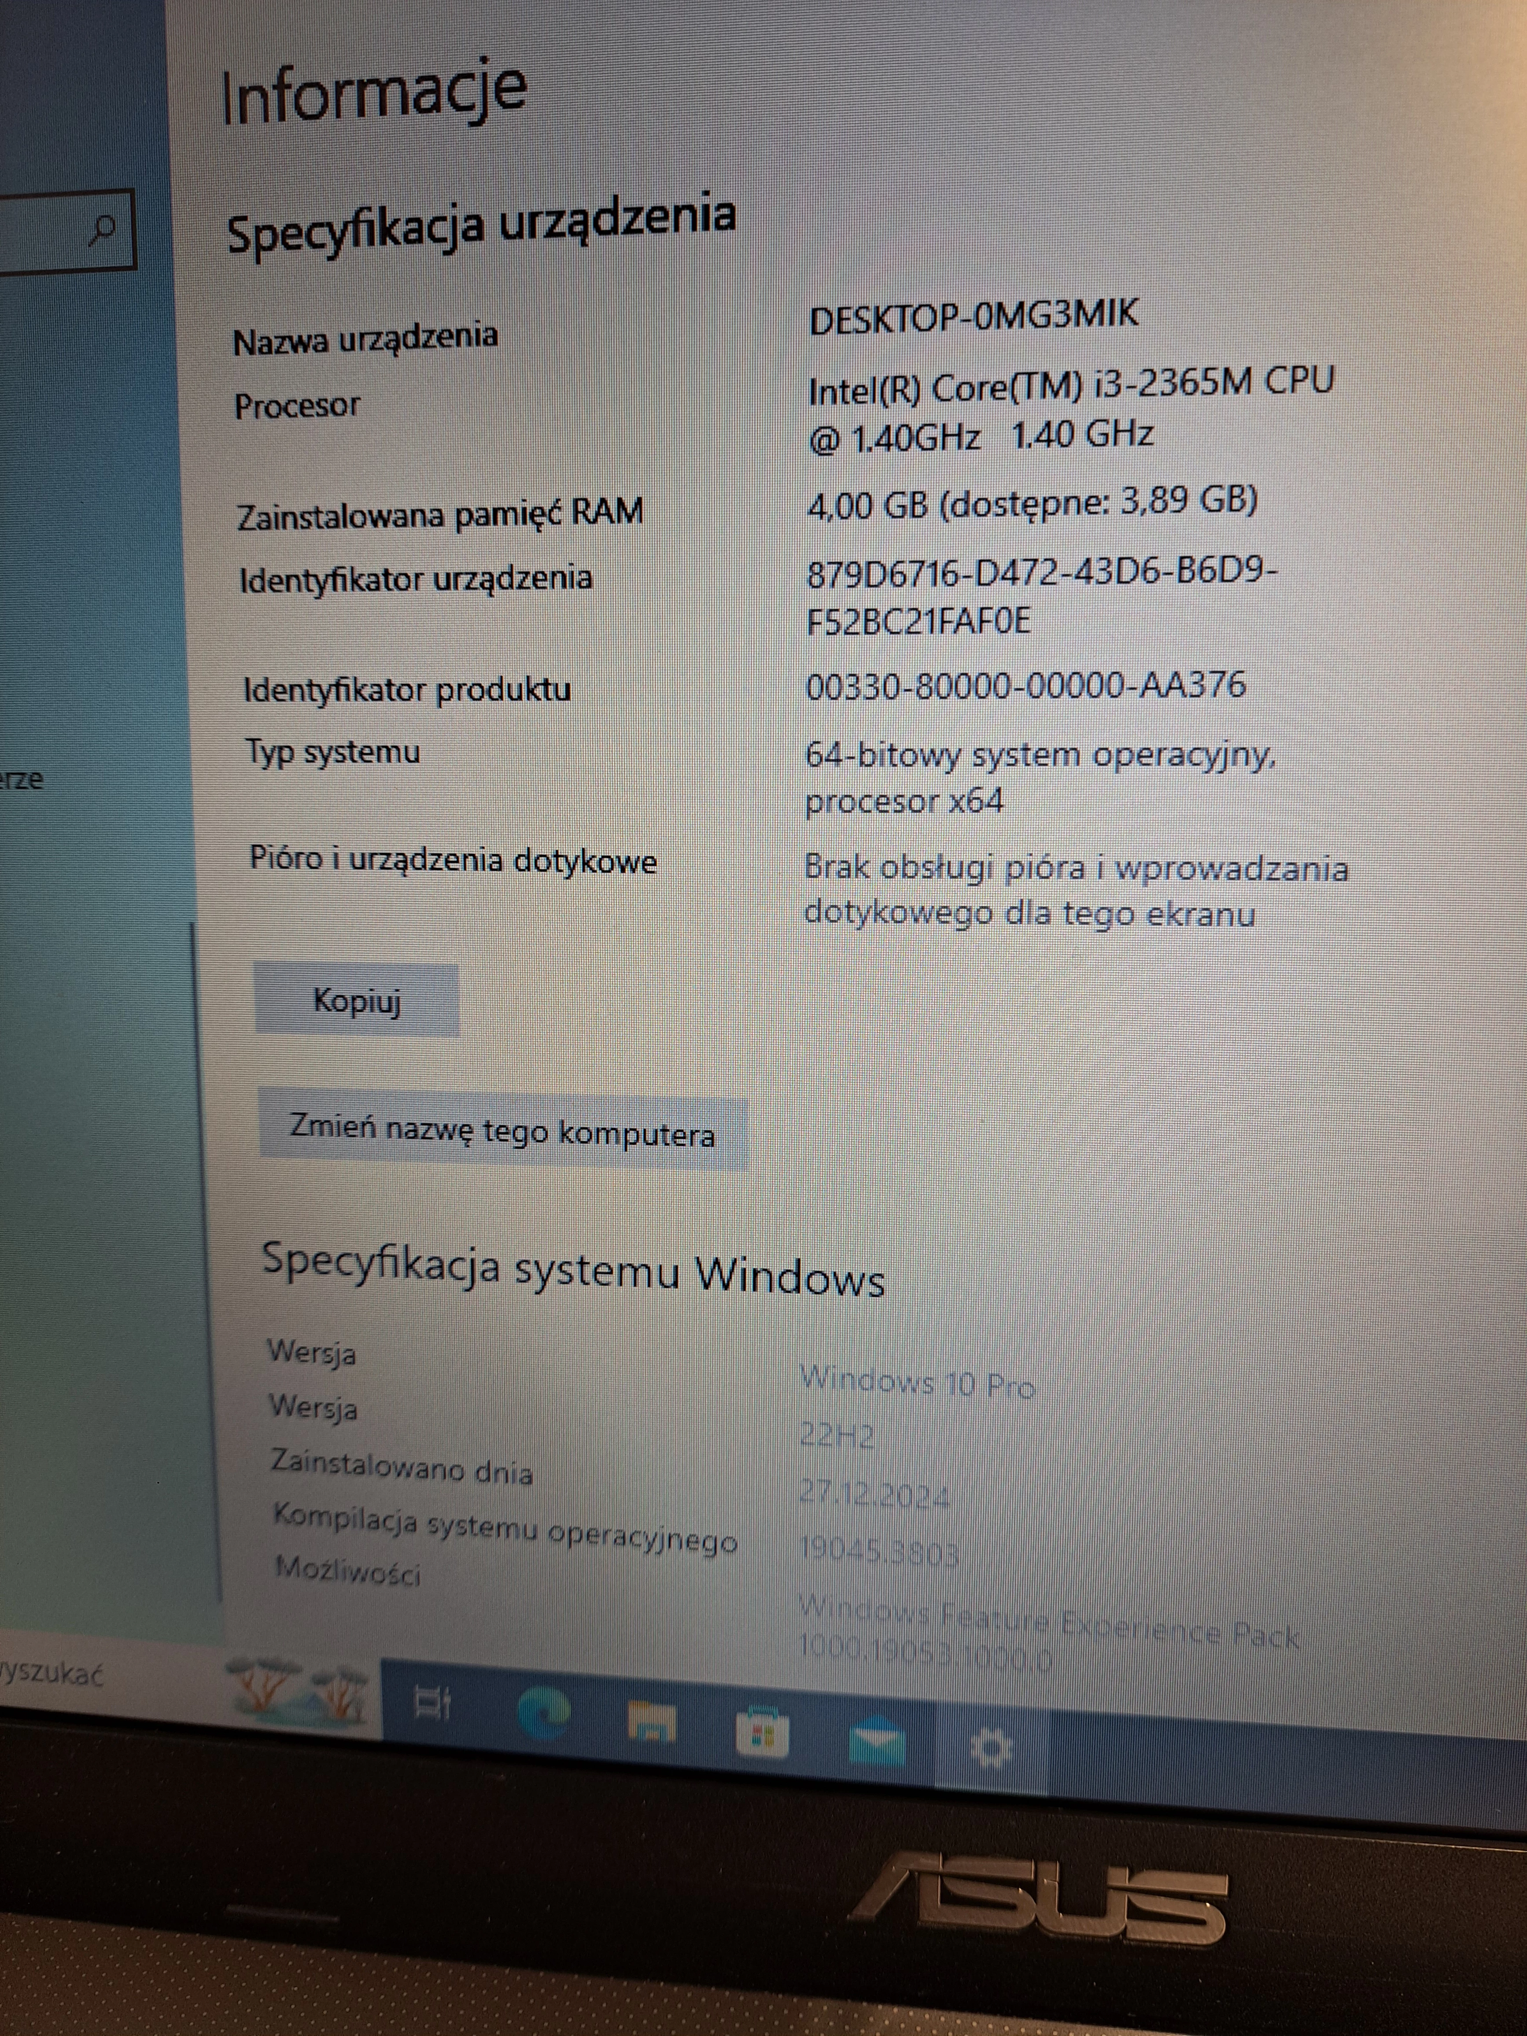Image resolution: width=1527 pixels, height=2036 pixels.
Task: Click the Procesor label
Action: click(x=296, y=406)
